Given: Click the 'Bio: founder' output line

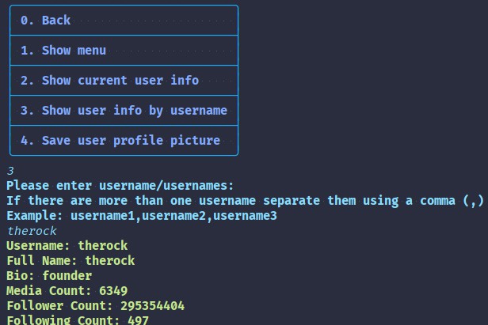Looking at the screenshot, I should click(49, 275).
